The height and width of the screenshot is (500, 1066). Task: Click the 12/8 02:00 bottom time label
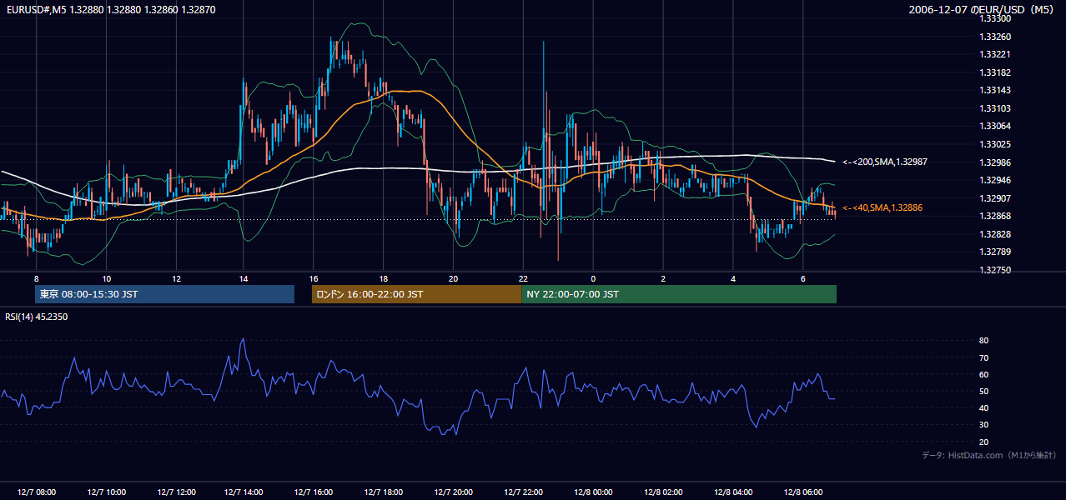pos(663,492)
